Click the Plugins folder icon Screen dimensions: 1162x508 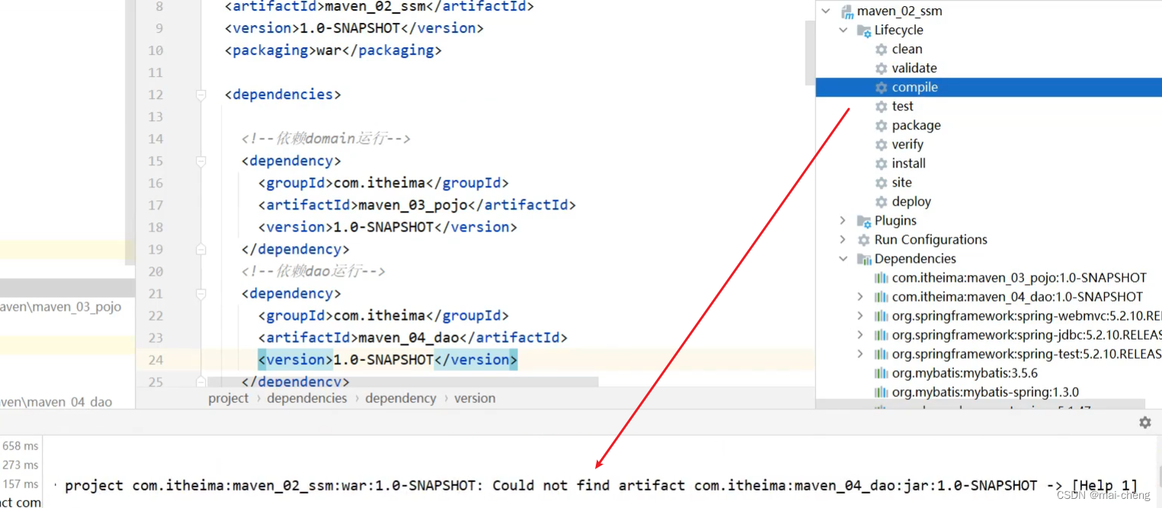point(864,221)
